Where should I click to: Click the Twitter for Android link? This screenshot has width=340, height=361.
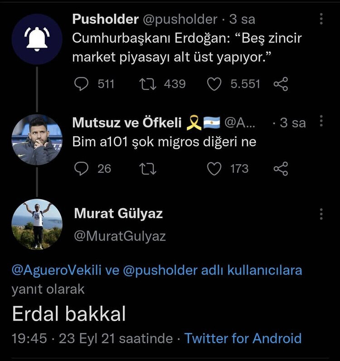243,338
